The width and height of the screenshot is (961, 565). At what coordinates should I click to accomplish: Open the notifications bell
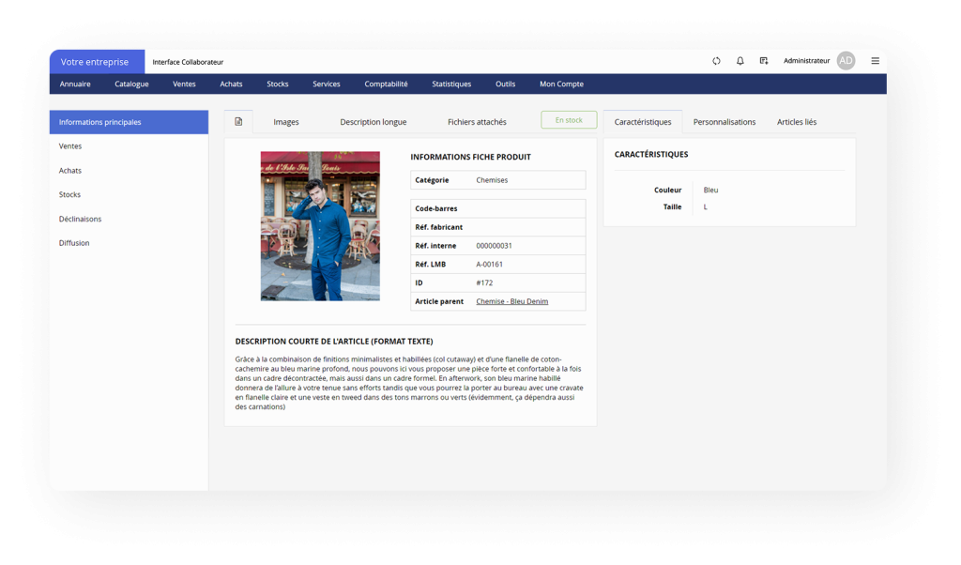point(740,61)
